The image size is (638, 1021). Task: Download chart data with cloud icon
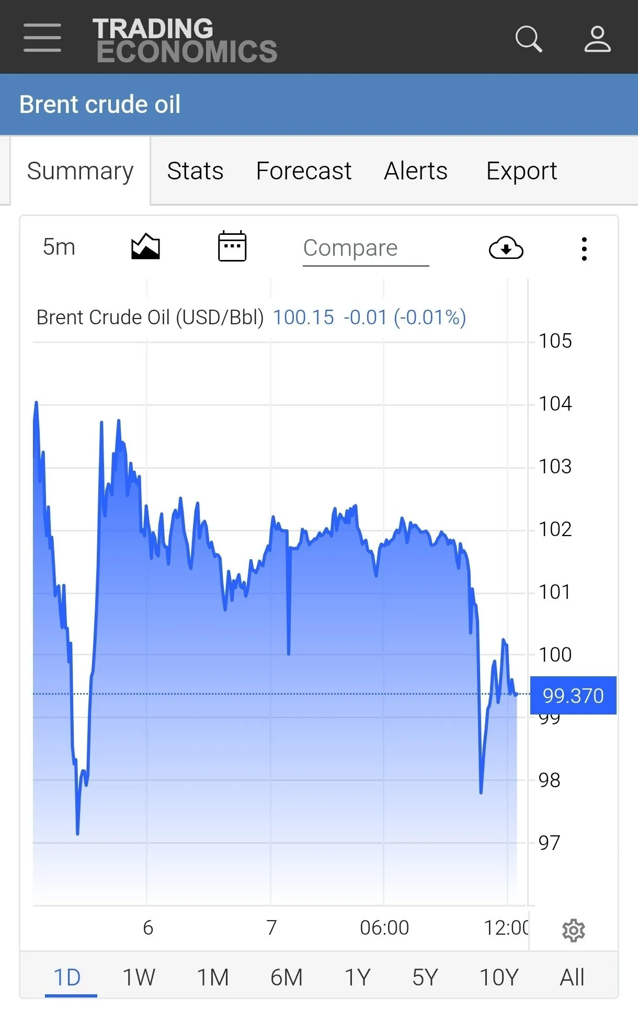point(506,248)
